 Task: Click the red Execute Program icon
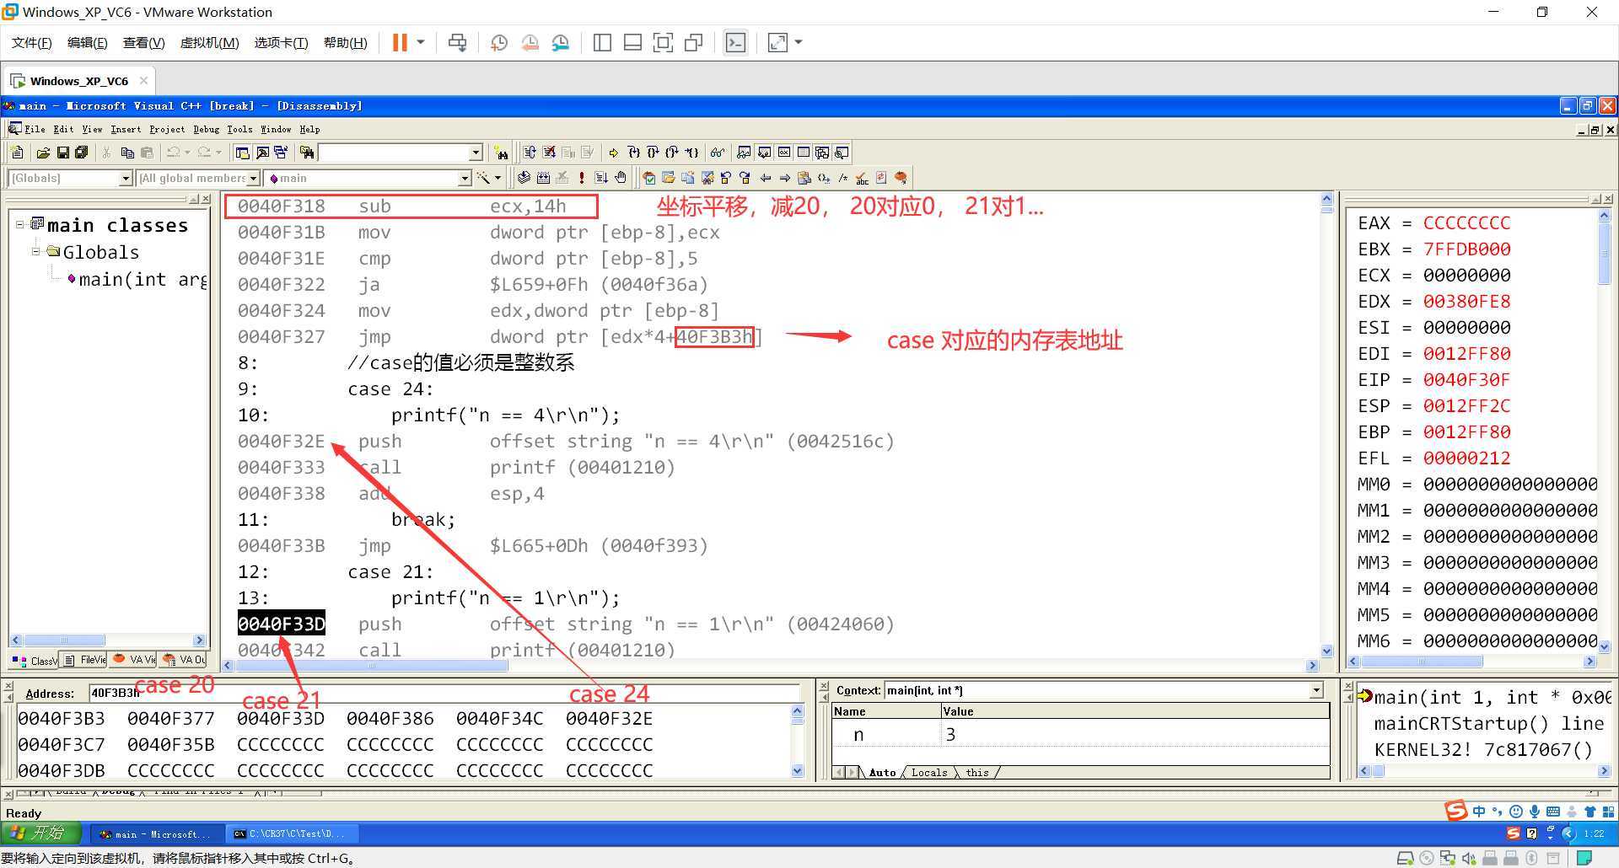pos(582,178)
